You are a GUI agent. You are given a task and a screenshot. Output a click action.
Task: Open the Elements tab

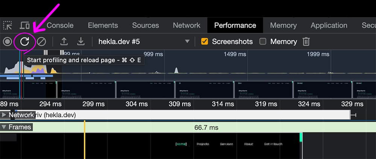[103, 25]
